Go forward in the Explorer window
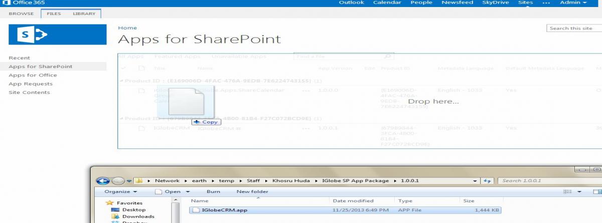Image resolution: width=602 pixels, height=223 pixels. [118, 181]
